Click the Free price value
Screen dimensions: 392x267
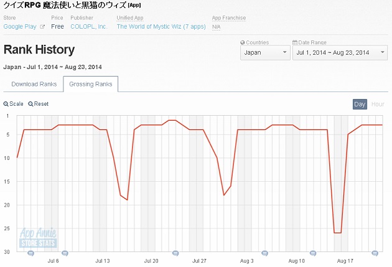(57, 27)
